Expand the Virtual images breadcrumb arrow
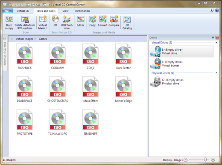This screenshot has height=165, width=222. (35, 39)
